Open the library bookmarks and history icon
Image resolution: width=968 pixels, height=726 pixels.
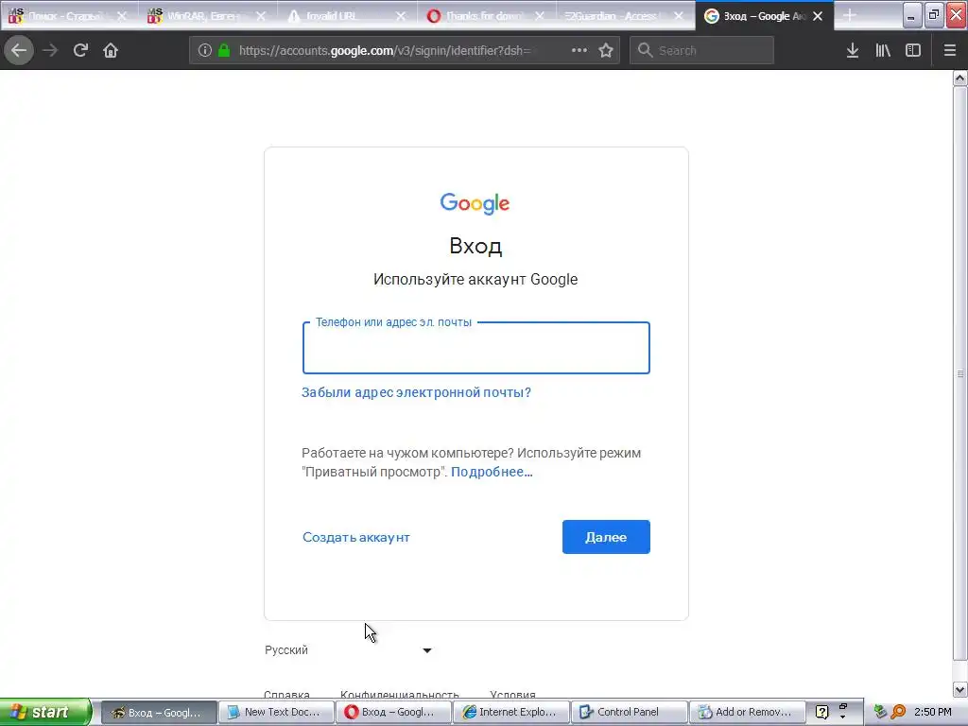(x=883, y=51)
